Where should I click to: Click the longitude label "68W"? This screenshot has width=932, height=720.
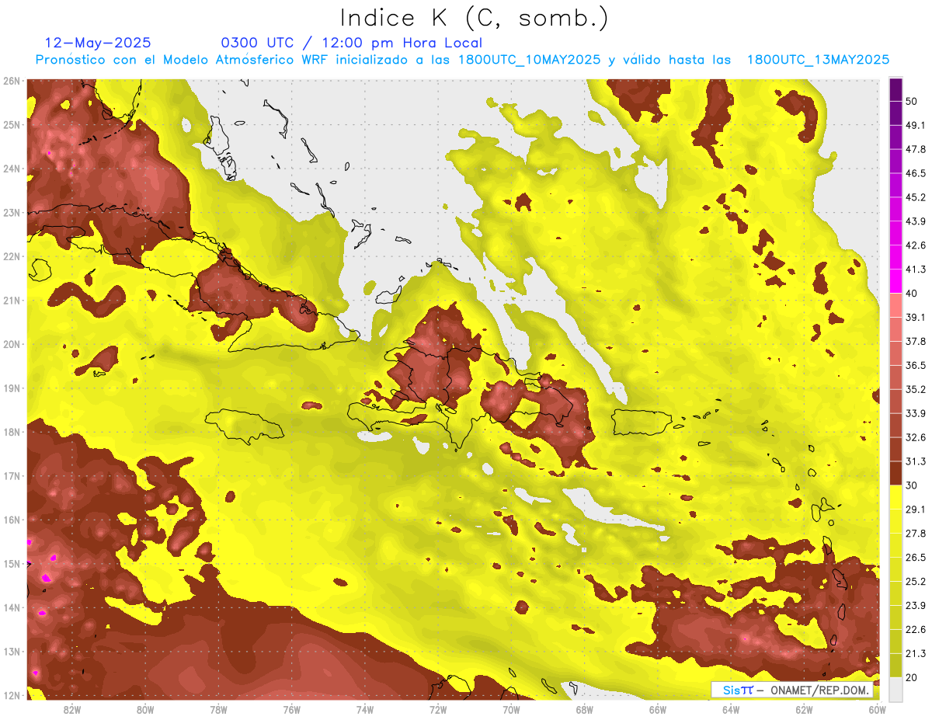tap(585, 709)
